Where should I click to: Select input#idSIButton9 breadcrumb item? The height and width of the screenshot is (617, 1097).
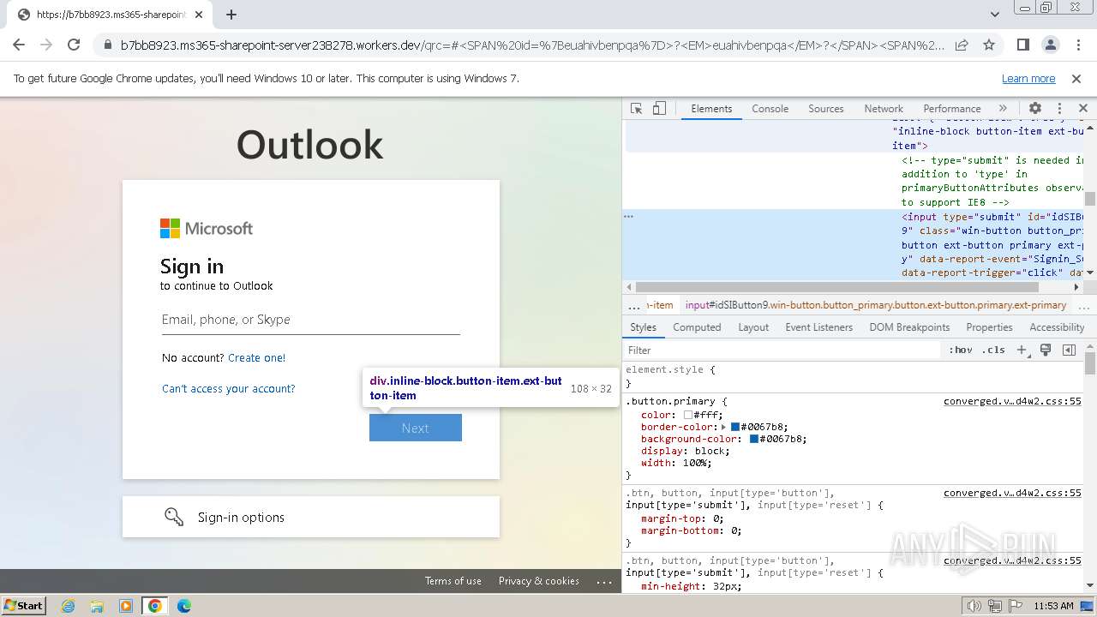point(876,305)
